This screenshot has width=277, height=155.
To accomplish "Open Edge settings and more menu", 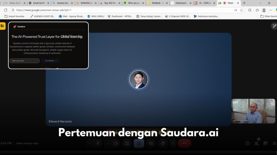I will pyautogui.click(x=271, y=10).
